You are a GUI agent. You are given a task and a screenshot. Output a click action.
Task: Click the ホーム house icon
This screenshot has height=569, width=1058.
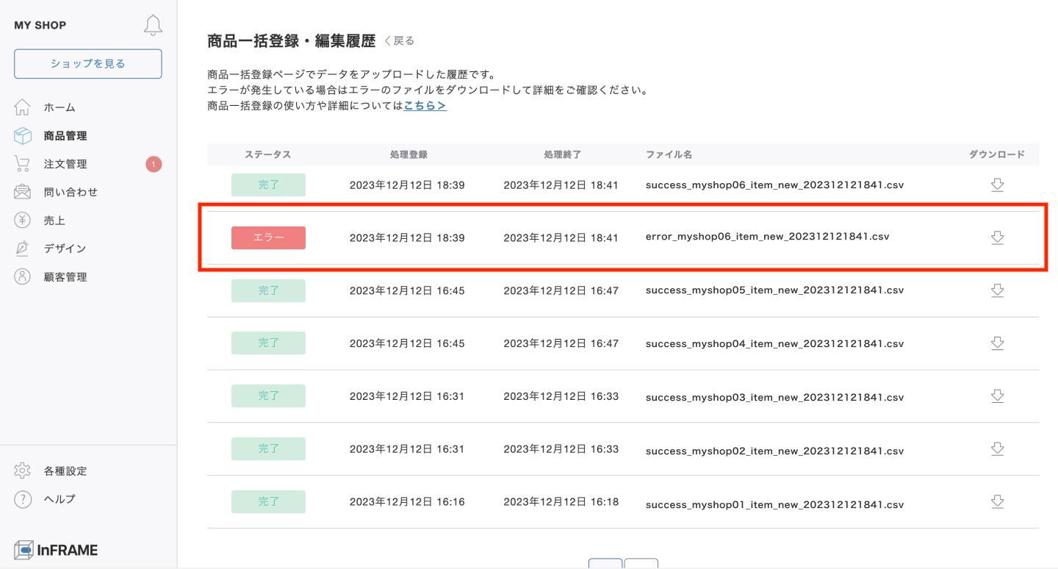22,107
